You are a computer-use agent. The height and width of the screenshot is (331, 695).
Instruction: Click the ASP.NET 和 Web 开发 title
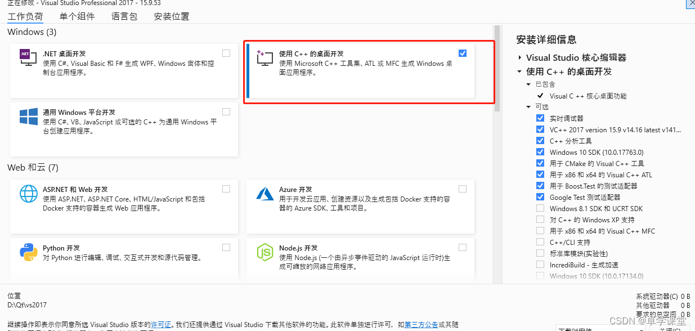tap(75, 190)
